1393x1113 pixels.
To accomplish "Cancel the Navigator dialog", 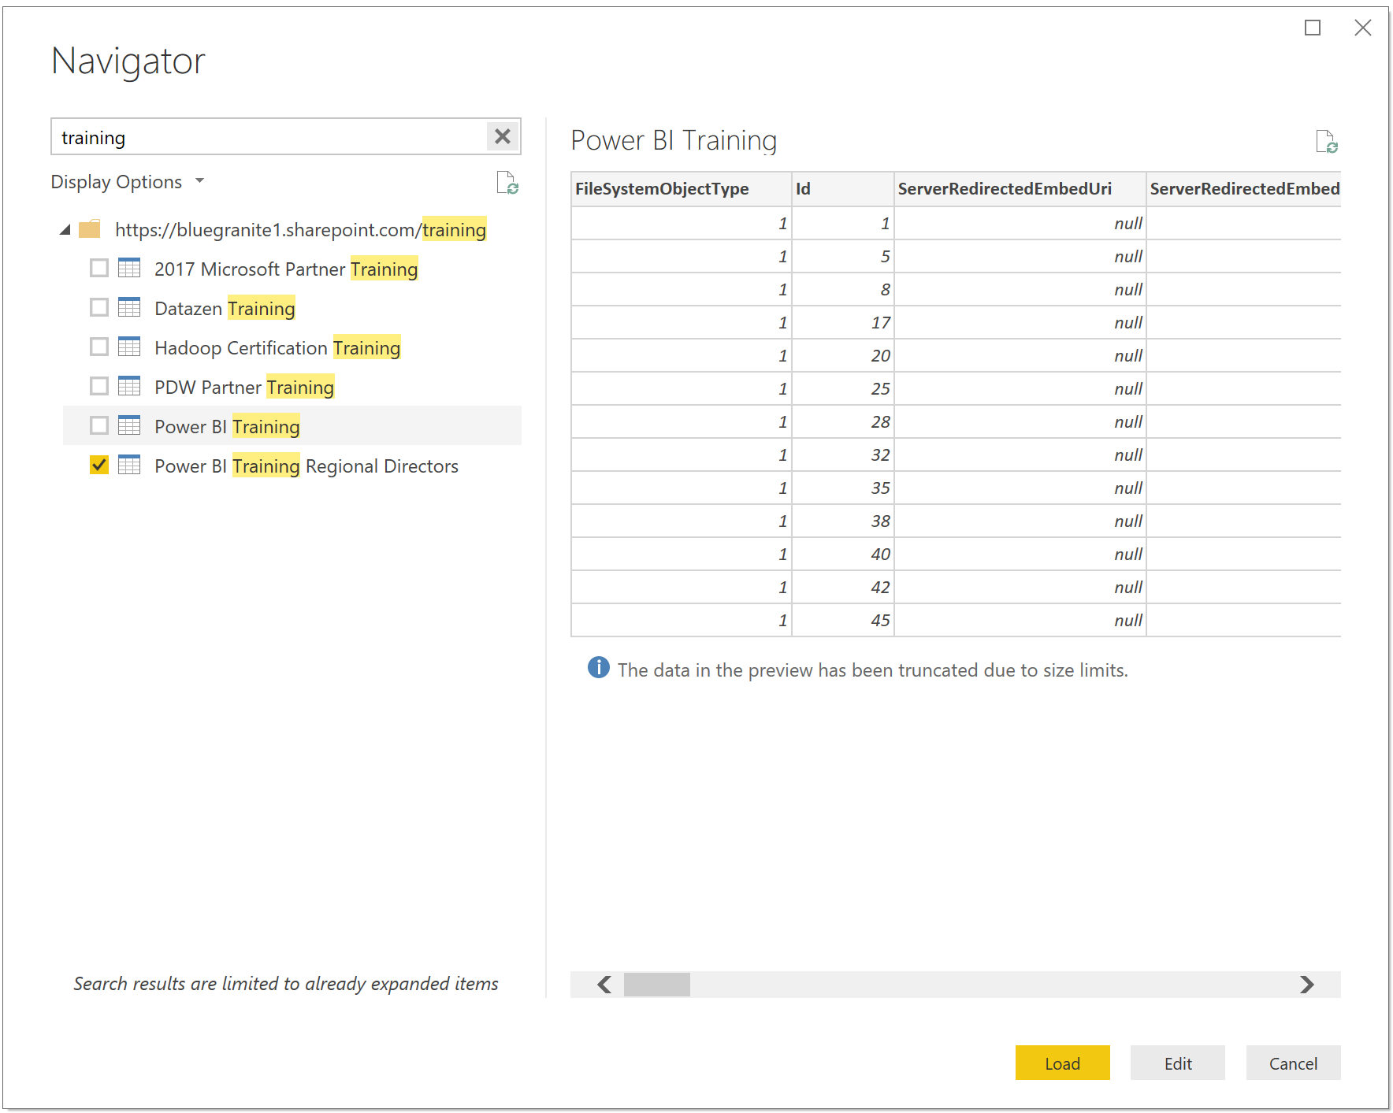I will [x=1293, y=1063].
